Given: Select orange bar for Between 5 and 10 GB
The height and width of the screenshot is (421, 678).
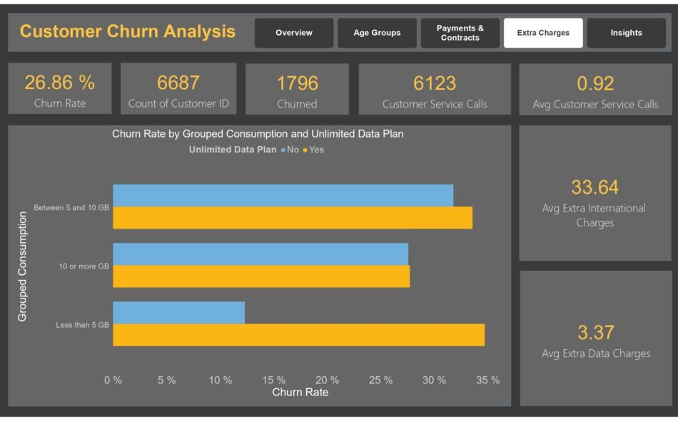Looking at the screenshot, I should [292, 218].
